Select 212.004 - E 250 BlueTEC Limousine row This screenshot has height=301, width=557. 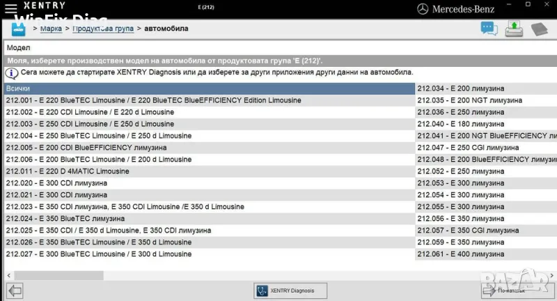pos(210,136)
